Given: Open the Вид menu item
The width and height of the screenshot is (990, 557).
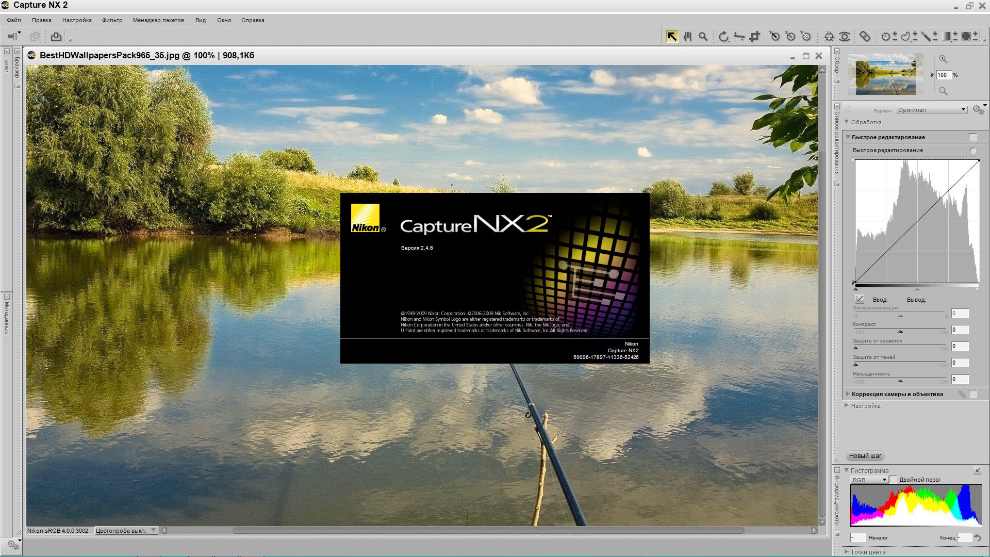Looking at the screenshot, I should point(201,20).
